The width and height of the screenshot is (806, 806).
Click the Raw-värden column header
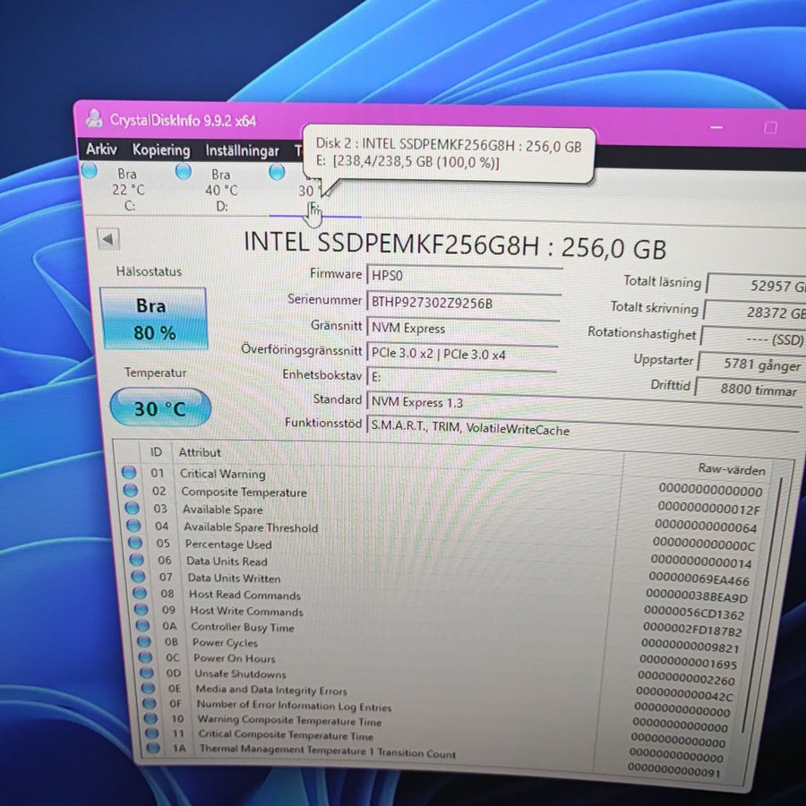click(731, 469)
